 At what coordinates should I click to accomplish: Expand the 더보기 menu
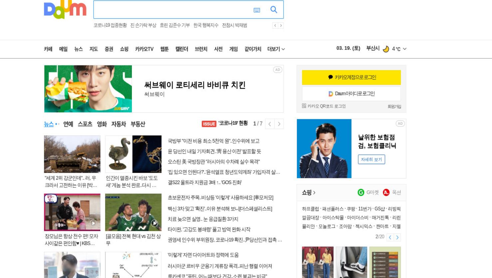[276, 49]
